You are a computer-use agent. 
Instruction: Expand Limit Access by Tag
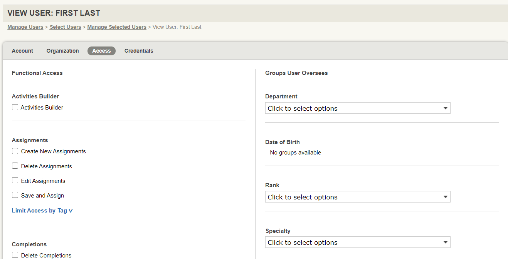click(42, 211)
